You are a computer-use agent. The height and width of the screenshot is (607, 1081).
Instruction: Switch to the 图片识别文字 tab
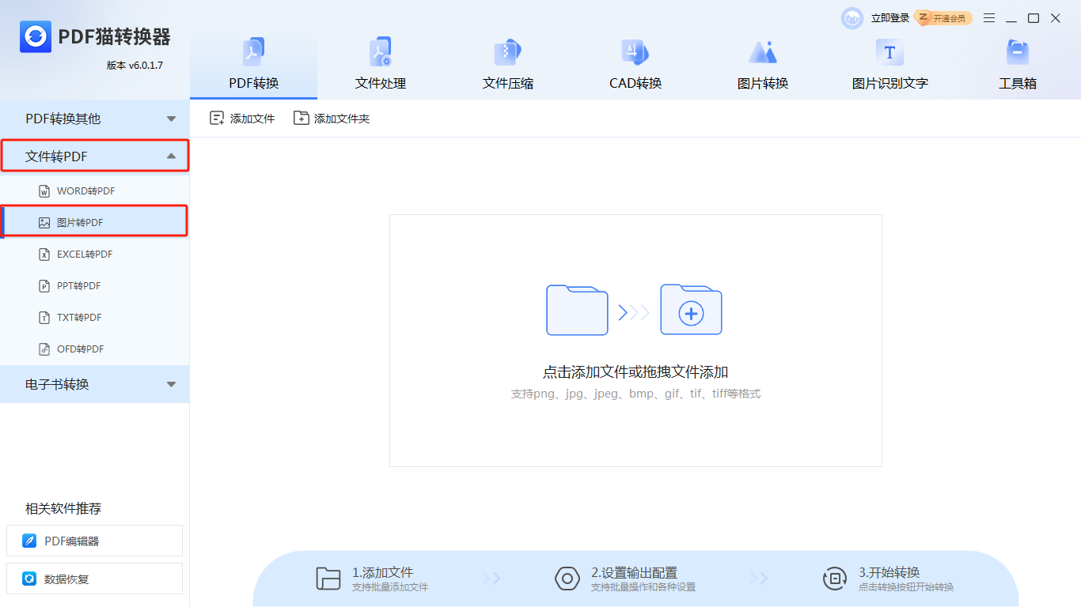click(889, 66)
